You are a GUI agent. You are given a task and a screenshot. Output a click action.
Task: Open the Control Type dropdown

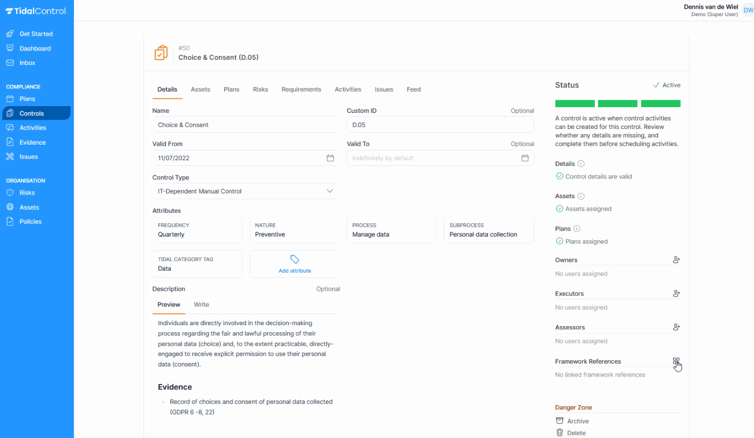(330, 191)
